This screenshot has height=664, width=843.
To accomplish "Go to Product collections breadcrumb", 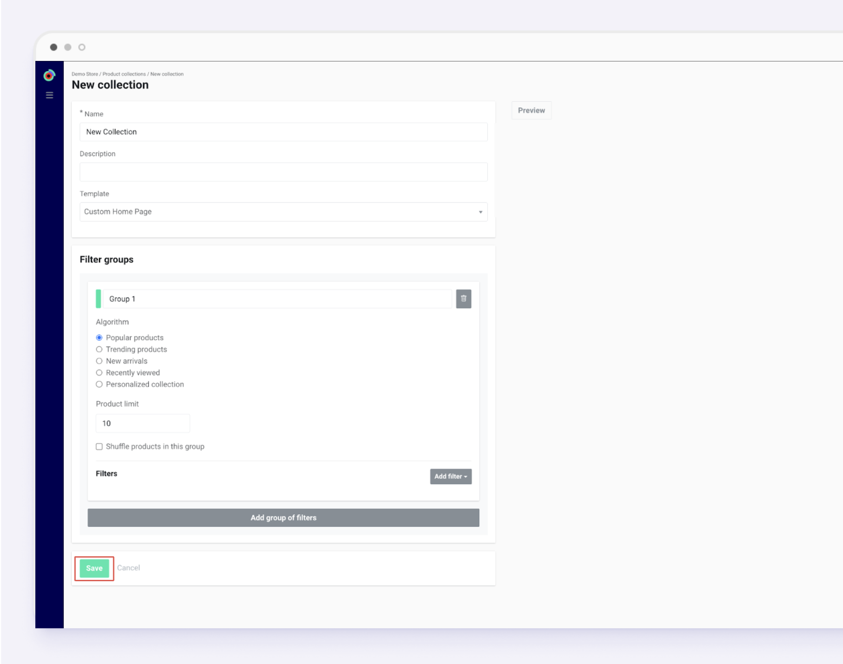I will 124,74.
